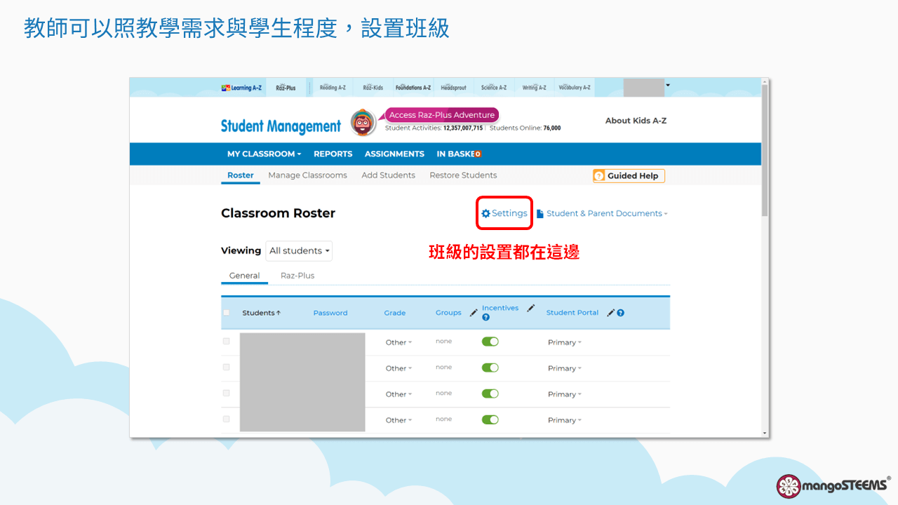The image size is (898, 505).
Task: Open fourth row Grade Other dropdown
Action: pos(398,420)
